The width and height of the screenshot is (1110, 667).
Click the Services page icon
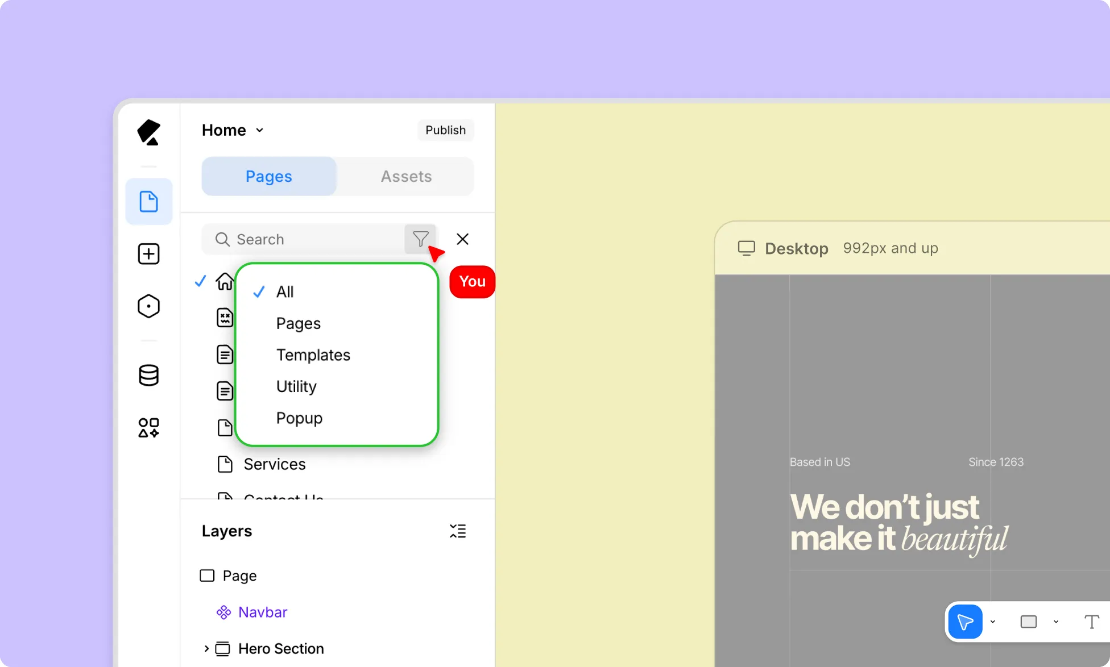(x=225, y=464)
